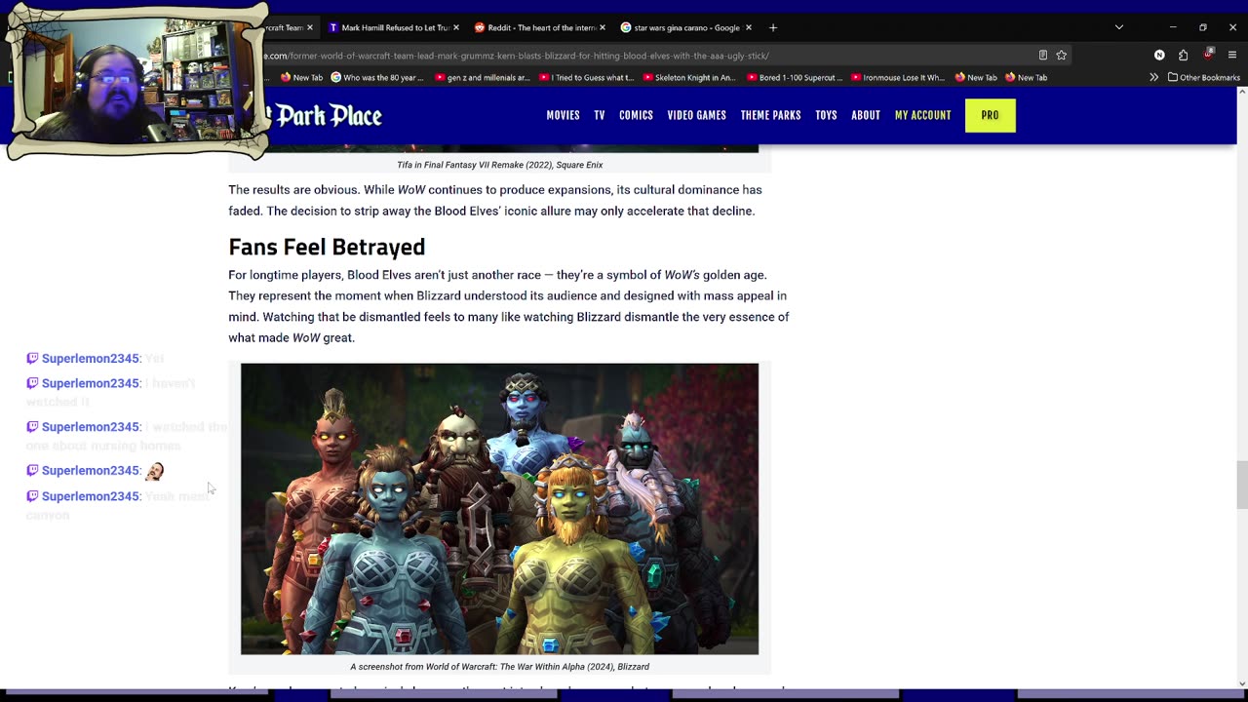Open the MOVIES menu item
The image size is (1248, 702).
[563, 115]
